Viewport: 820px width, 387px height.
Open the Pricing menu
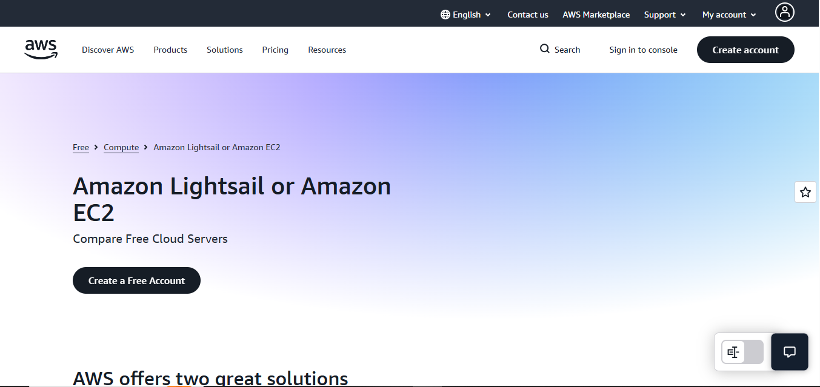[x=275, y=50]
